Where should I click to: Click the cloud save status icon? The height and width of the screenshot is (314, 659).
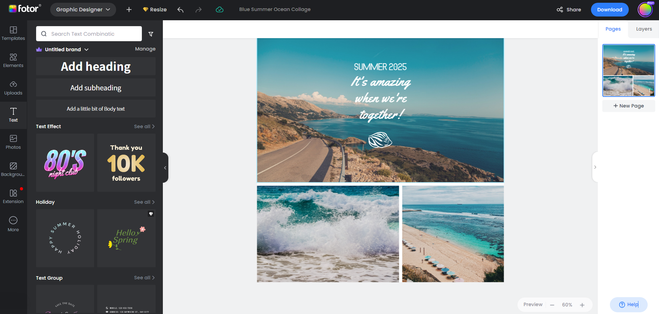pyautogui.click(x=220, y=10)
